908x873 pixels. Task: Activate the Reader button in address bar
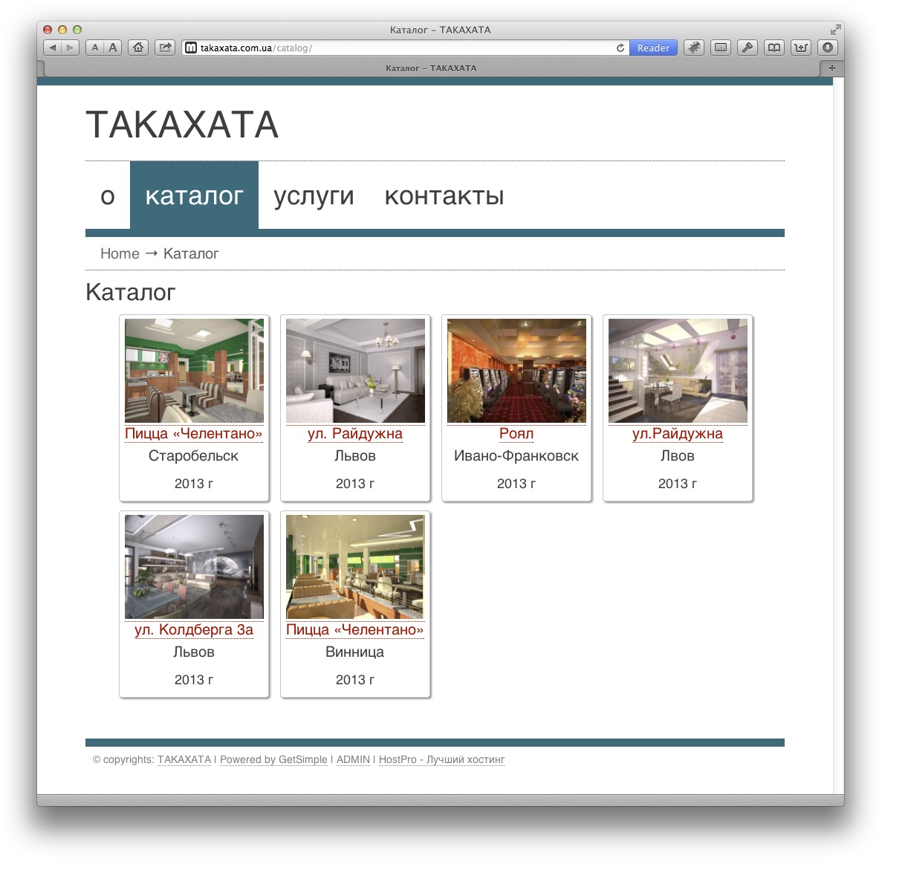click(653, 48)
